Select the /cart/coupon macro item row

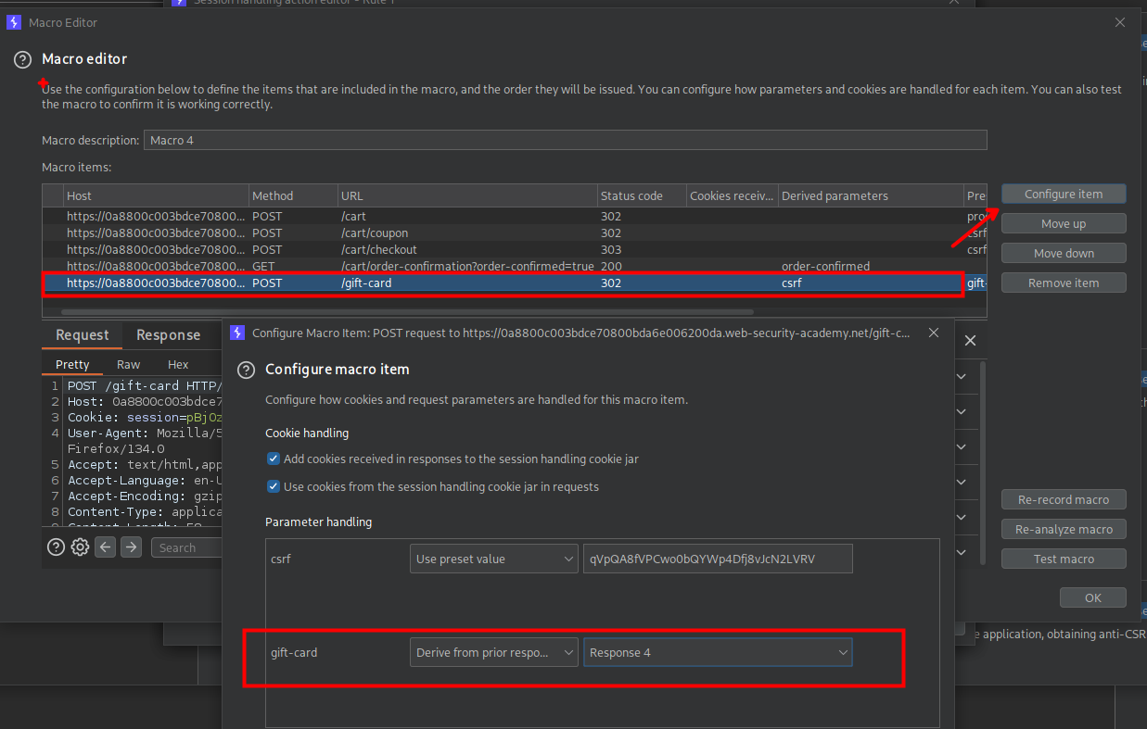(x=375, y=233)
